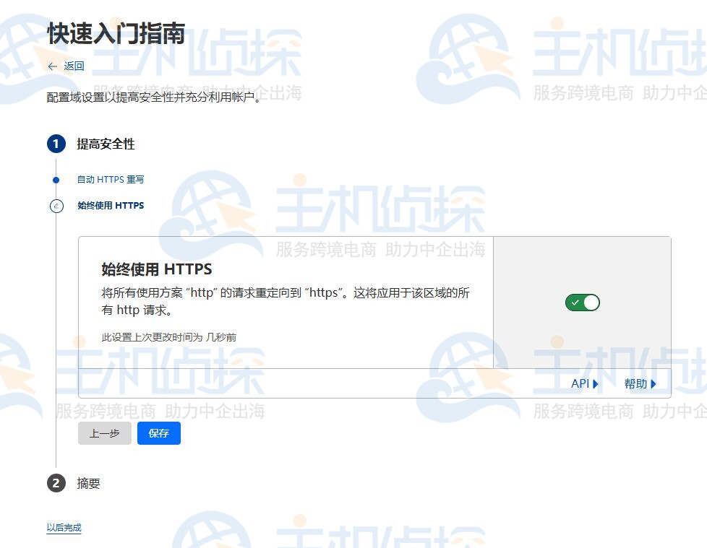Select the bold 始终使用 HTTPS sub-step label
This screenshot has height=548, width=707.
click(x=111, y=206)
